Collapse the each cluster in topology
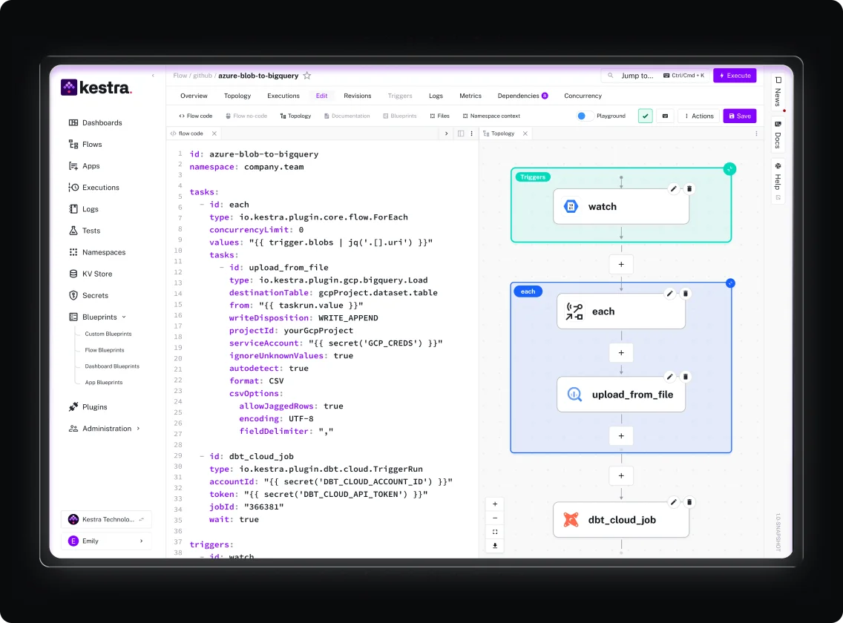Image resolution: width=843 pixels, height=623 pixels. [x=730, y=283]
